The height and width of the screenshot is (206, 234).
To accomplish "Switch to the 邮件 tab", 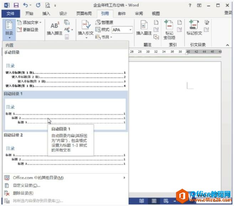I will pyautogui.click(x=122, y=14).
